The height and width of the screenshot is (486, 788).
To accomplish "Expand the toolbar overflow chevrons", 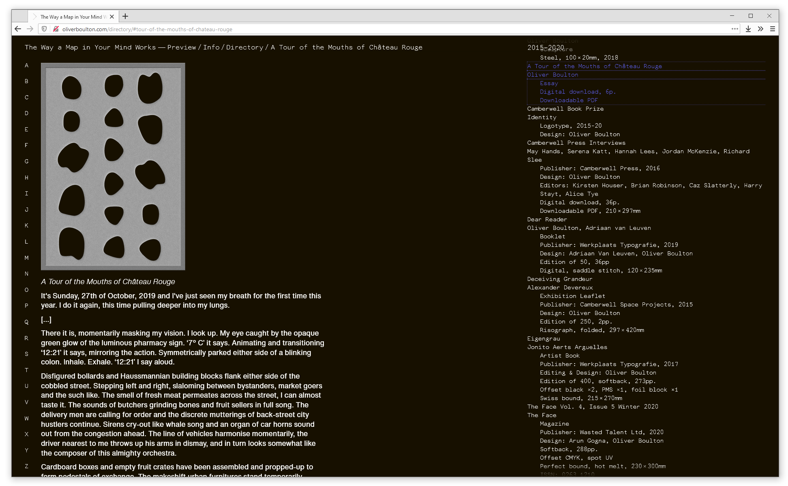I will pos(760,29).
